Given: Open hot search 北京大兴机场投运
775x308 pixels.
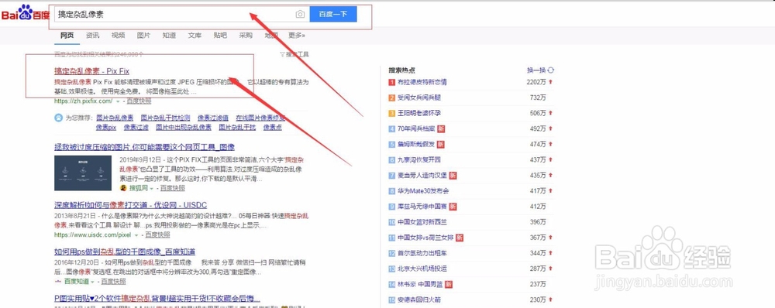Looking at the screenshot, I should [x=422, y=269].
